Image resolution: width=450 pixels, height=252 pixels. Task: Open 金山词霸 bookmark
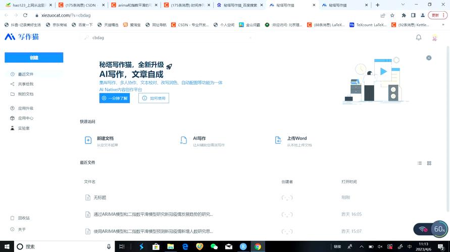(x=249, y=25)
